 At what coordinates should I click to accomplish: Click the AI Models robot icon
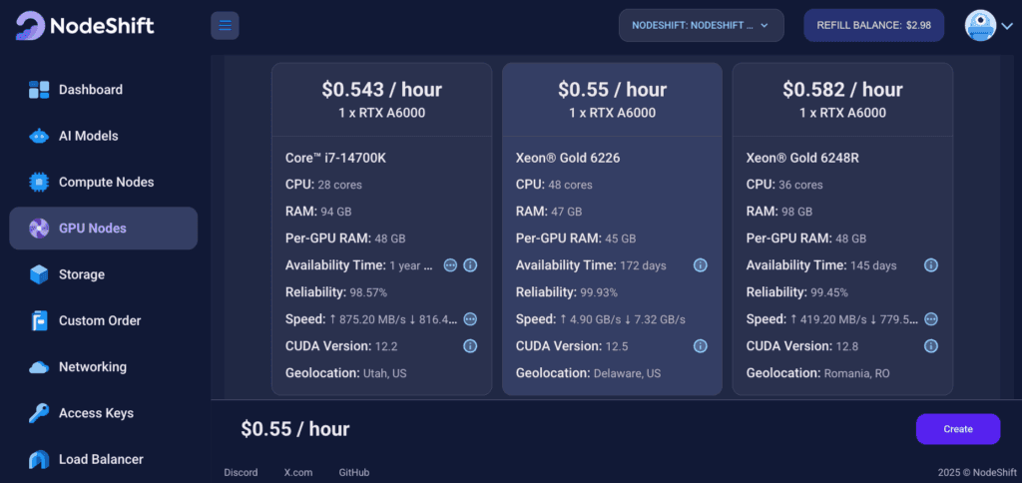tap(39, 137)
